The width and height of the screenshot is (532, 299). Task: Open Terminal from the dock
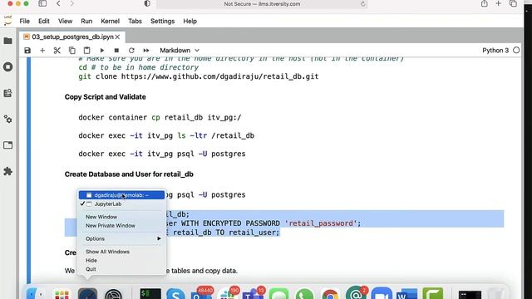coord(150,293)
